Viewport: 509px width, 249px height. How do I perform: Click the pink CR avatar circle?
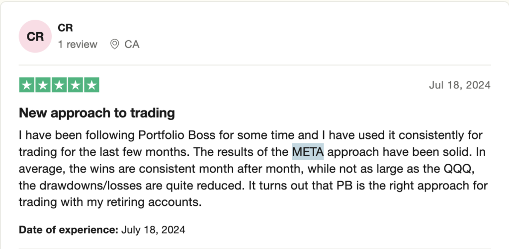tap(35, 36)
